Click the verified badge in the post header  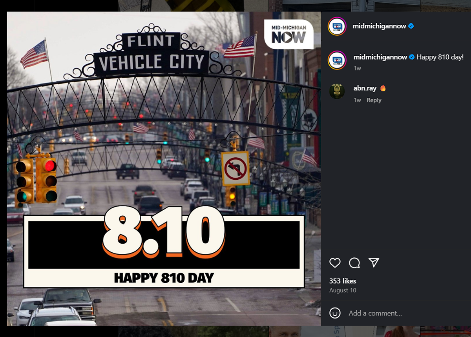tap(411, 26)
